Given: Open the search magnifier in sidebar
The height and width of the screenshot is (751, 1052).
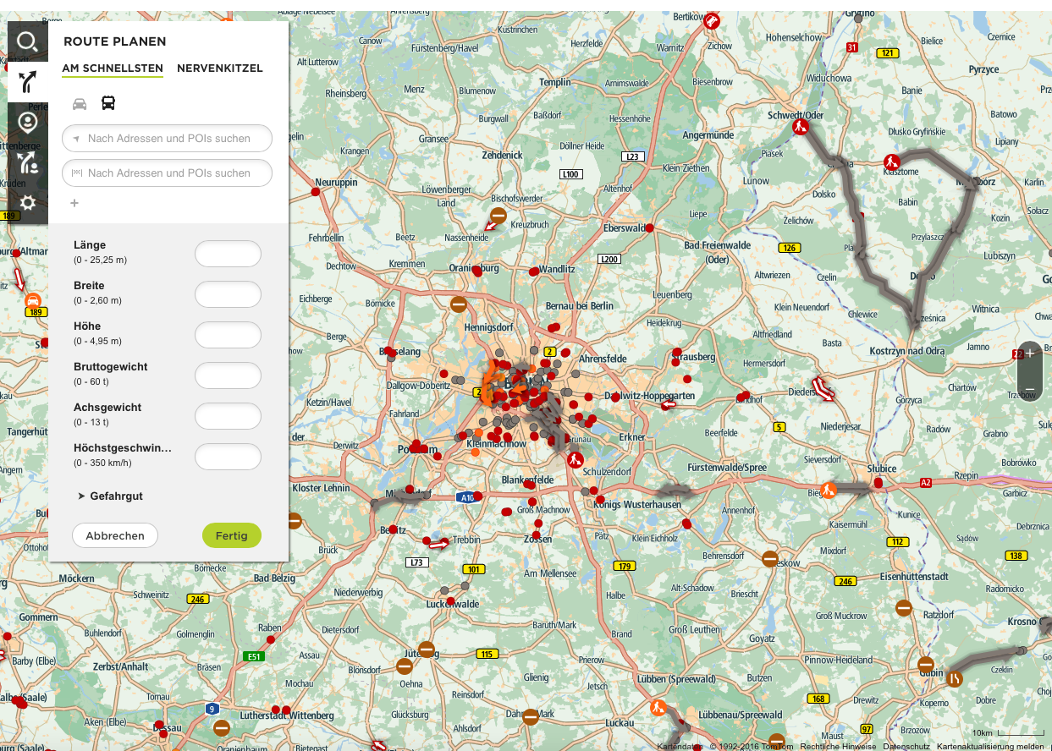Looking at the screenshot, I should click(x=28, y=41).
